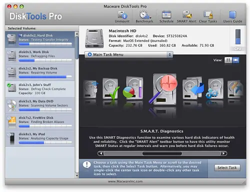Click the CPU usage meter icon
This screenshot has height=192, width=250.
[x=238, y=36]
